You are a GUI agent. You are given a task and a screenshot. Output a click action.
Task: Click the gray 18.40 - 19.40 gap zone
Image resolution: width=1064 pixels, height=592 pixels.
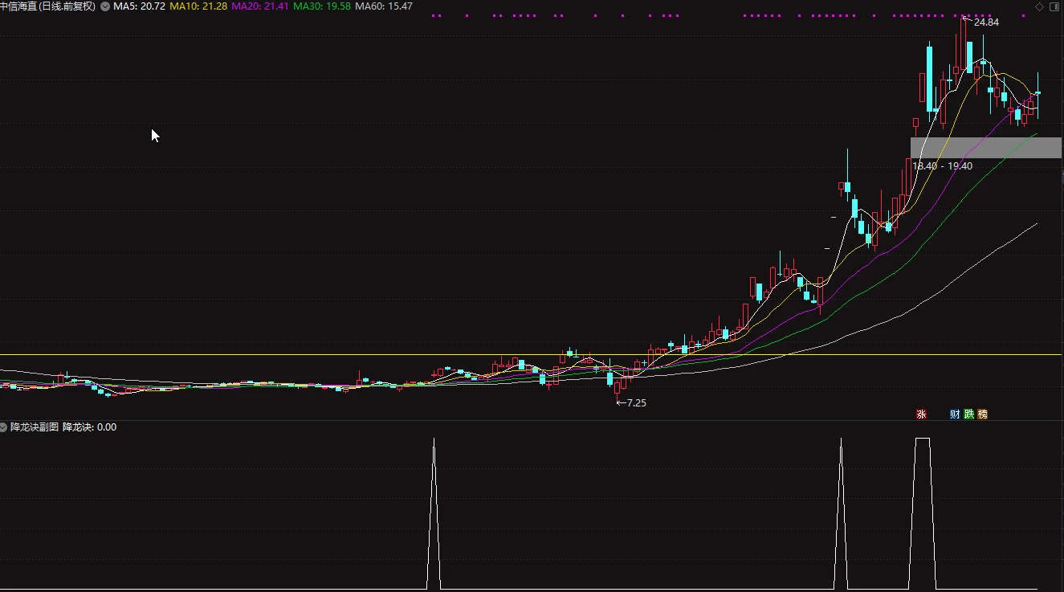click(x=986, y=148)
